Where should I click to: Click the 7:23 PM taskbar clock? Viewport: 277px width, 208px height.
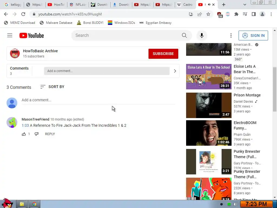tap(256, 204)
